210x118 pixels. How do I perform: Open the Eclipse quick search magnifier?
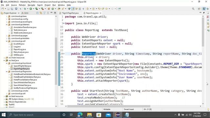pyautogui.click(x=193, y=9)
